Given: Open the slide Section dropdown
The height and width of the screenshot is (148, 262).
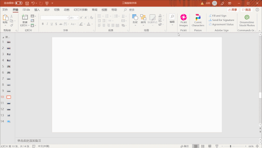Looking at the screenshot, I should click(x=33, y=25).
